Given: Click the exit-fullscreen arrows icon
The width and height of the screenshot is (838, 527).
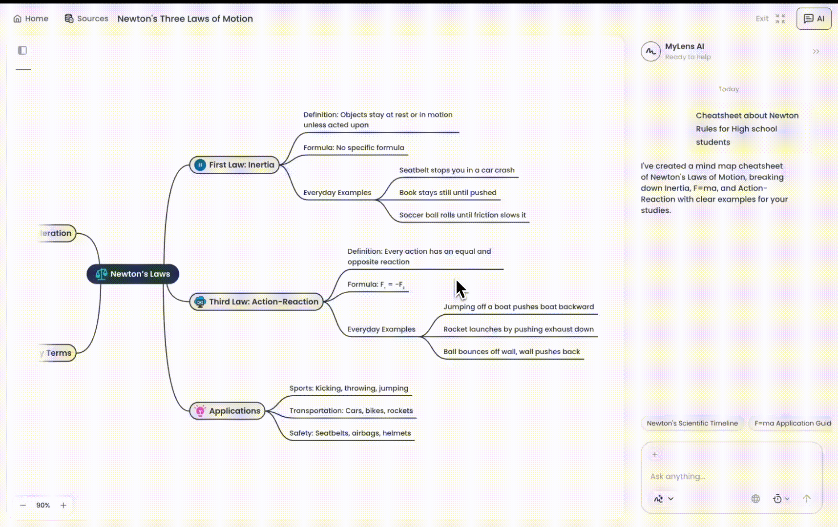Looking at the screenshot, I should (780, 19).
